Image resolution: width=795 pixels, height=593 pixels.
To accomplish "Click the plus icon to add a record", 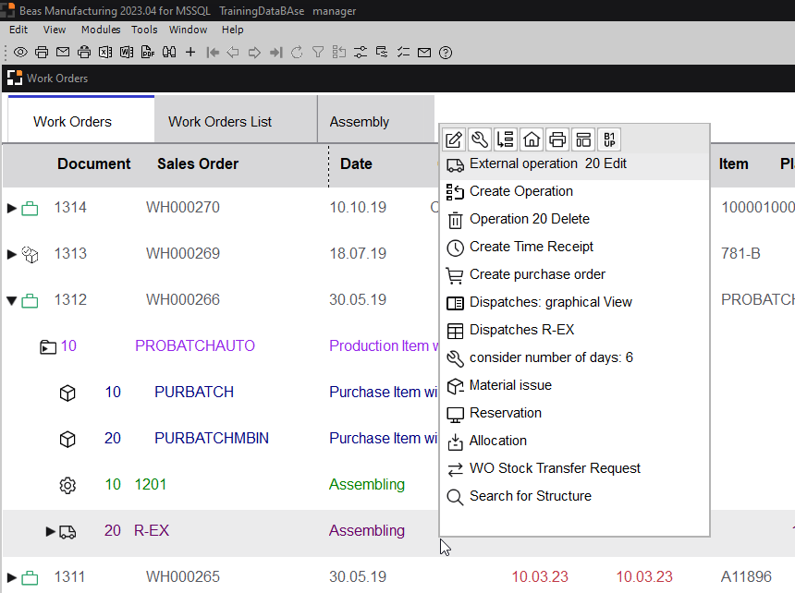I will pos(190,53).
